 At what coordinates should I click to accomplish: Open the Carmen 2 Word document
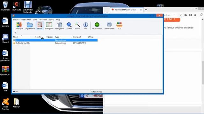click(5, 22)
